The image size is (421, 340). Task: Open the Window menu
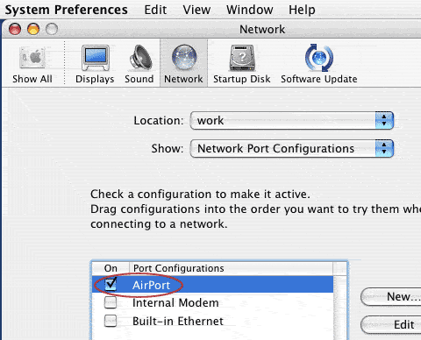point(249,10)
